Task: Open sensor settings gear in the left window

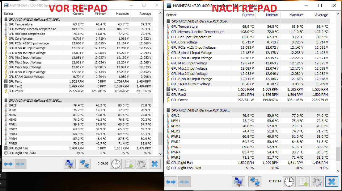Action: [141, 164]
